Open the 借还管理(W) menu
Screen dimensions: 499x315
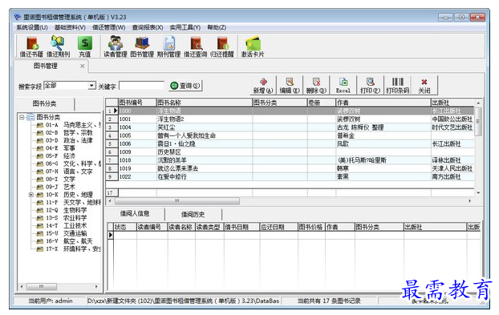(x=109, y=27)
